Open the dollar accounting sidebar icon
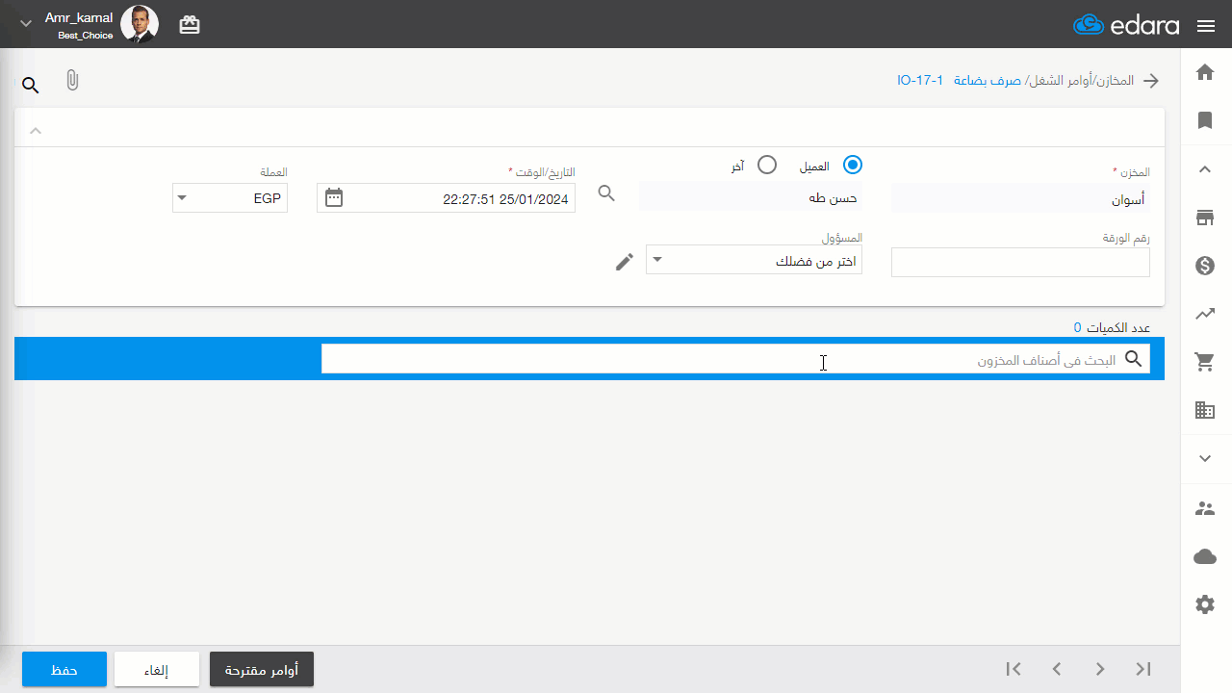1232x693 pixels. click(1205, 266)
